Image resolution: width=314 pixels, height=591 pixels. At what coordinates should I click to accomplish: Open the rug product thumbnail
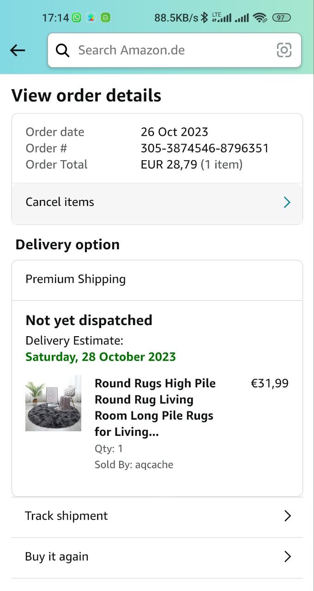click(x=53, y=403)
